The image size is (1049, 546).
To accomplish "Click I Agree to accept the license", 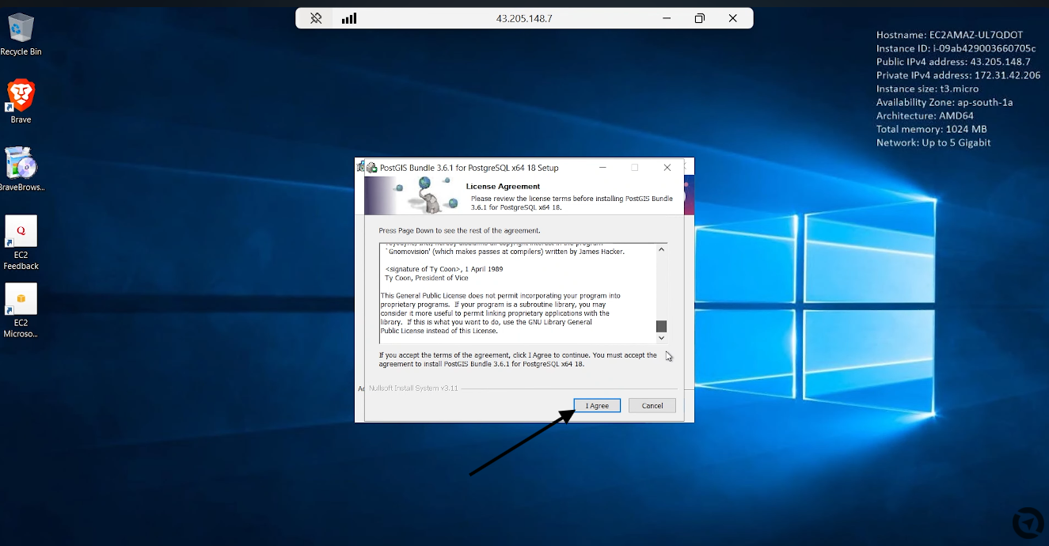I will click(x=597, y=405).
